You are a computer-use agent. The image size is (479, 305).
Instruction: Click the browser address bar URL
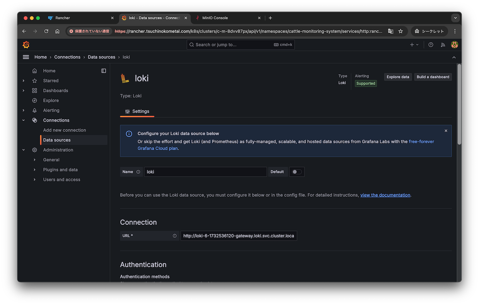[249, 31]
